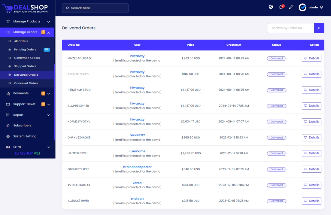
Task: Click the DealShop logo
Action: pyautogui.click(x=25, y=8)
